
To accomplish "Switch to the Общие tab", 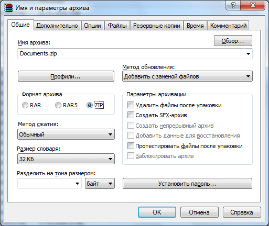I will pyautogui.click(x=20, y=25).
